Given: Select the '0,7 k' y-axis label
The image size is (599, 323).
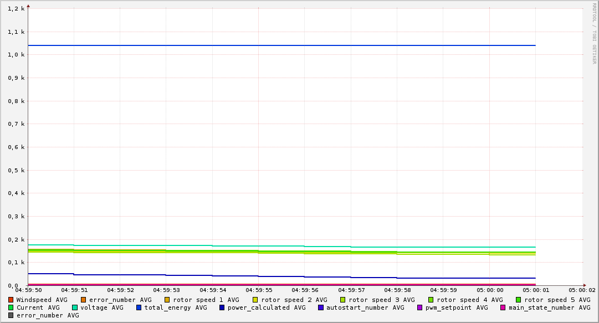Looking at the screenshot, I should pyautogui.click(x=16, y=124).
